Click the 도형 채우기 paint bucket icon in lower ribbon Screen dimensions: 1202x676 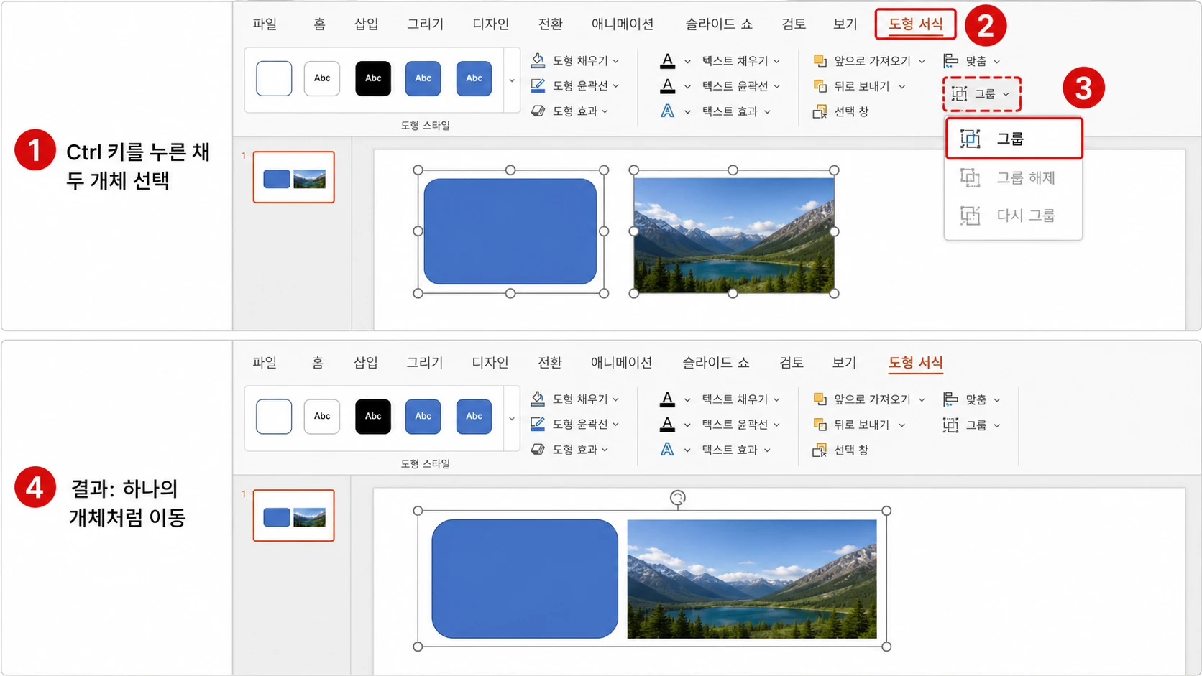538,399
